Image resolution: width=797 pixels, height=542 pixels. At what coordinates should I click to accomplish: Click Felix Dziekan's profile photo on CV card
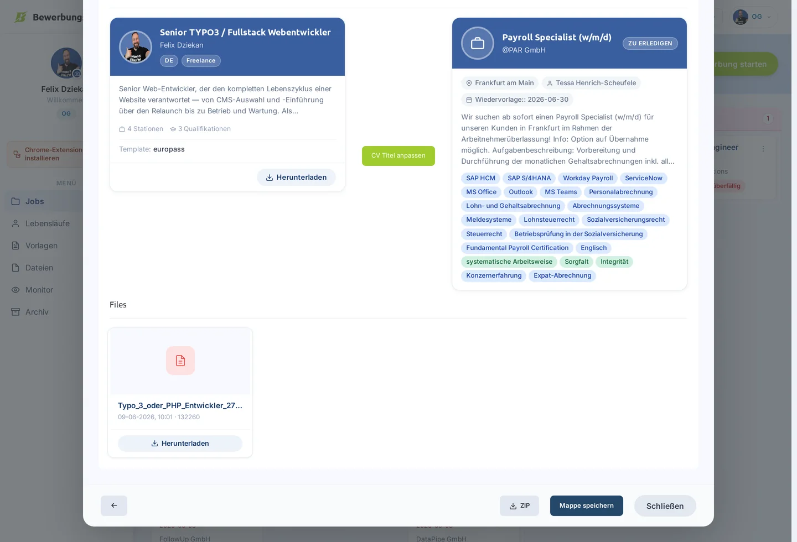(136, 47)
